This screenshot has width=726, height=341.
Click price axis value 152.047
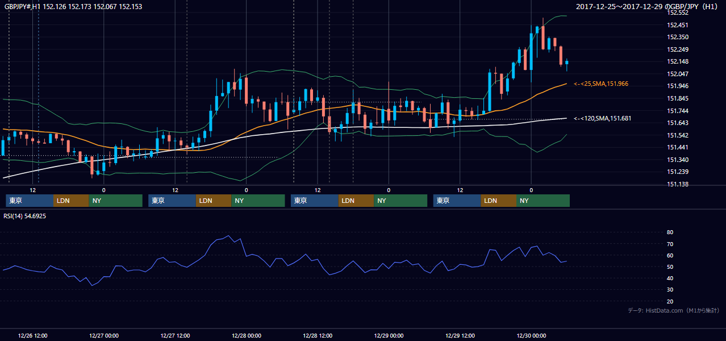(678, 74)
